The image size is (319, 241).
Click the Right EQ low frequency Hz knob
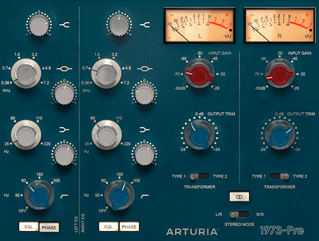[106, 135]
